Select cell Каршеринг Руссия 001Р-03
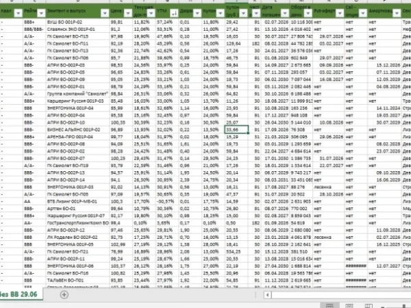This screenshot has width=411, height=308. [x=77, y=101]
